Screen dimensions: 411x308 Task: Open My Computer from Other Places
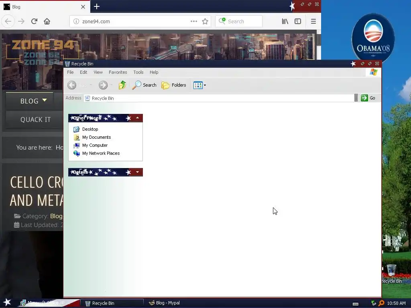(x=95, y=145)
